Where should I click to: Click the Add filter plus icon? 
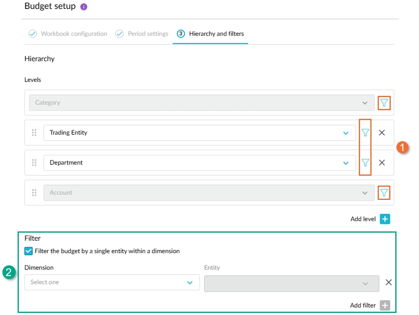coord(385,306)
